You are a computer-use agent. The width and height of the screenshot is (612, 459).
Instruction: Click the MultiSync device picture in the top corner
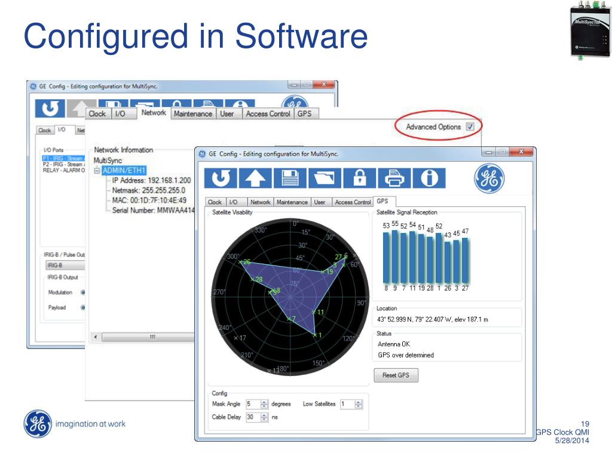pos(590,30)
